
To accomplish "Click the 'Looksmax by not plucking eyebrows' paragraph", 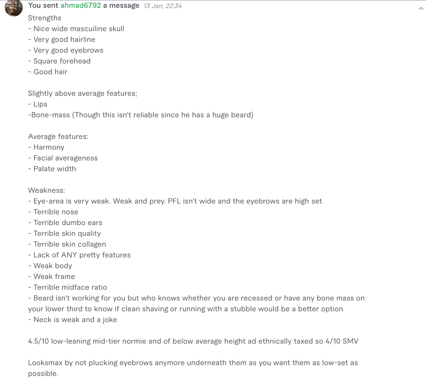I will click(x=193, y=368).
